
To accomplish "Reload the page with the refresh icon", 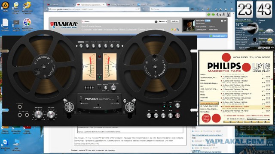I will click(x=138, y=9).
